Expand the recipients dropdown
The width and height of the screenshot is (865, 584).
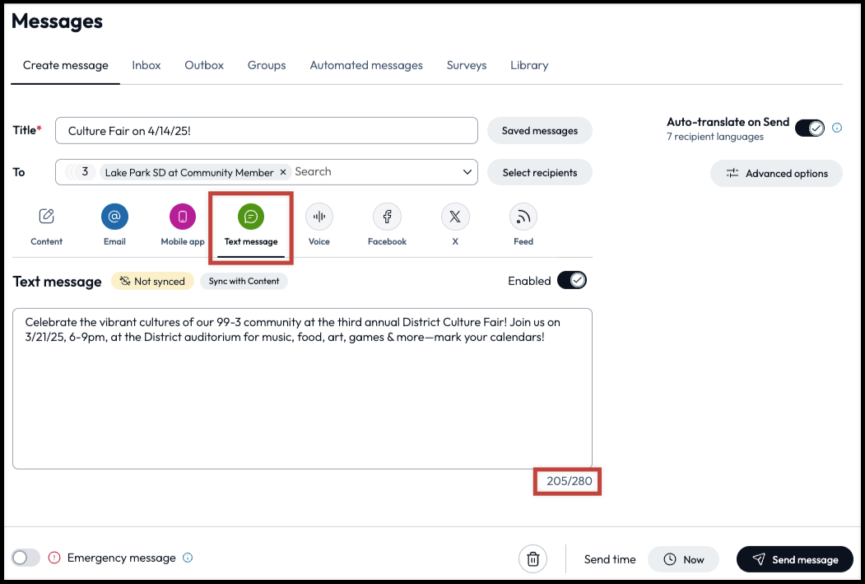tap(467, 172)
